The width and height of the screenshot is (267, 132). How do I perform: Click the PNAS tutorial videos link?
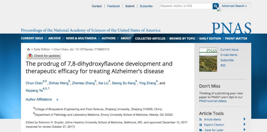213,101
